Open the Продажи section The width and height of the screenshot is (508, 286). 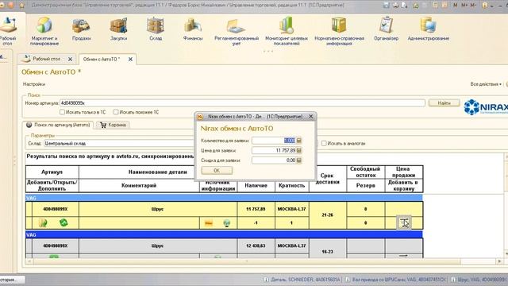(81, 30)
